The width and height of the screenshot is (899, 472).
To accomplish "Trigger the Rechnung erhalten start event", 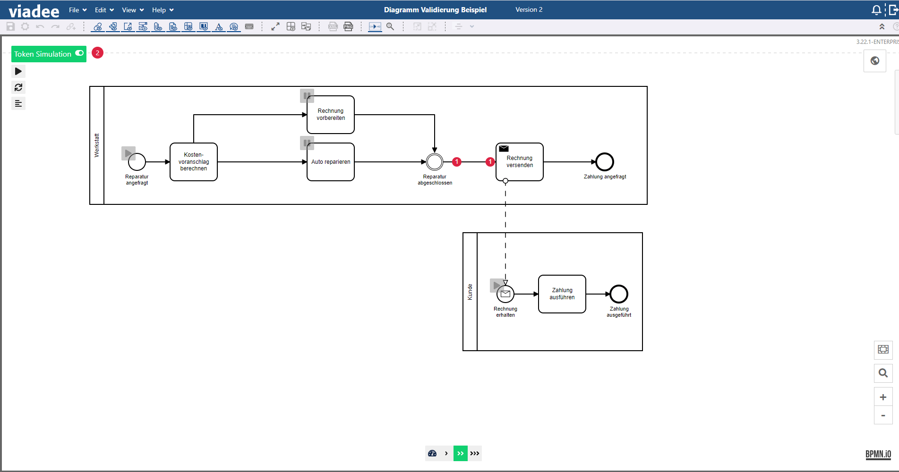I will point(497,285).
